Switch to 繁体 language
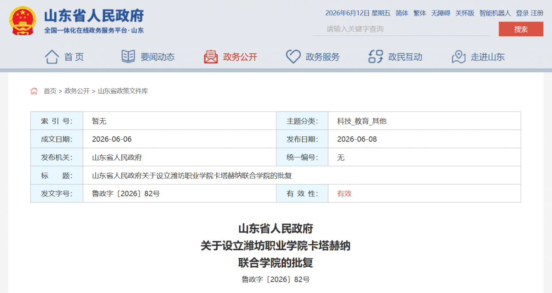The width and height of the screenshot is (552, 293). [x=420, y=13]
